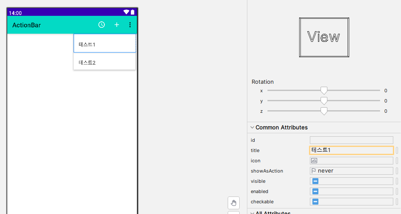This screenshot has width=401, height=214.
Task: Click the title attribute label
Action: (x=255, y=150)
